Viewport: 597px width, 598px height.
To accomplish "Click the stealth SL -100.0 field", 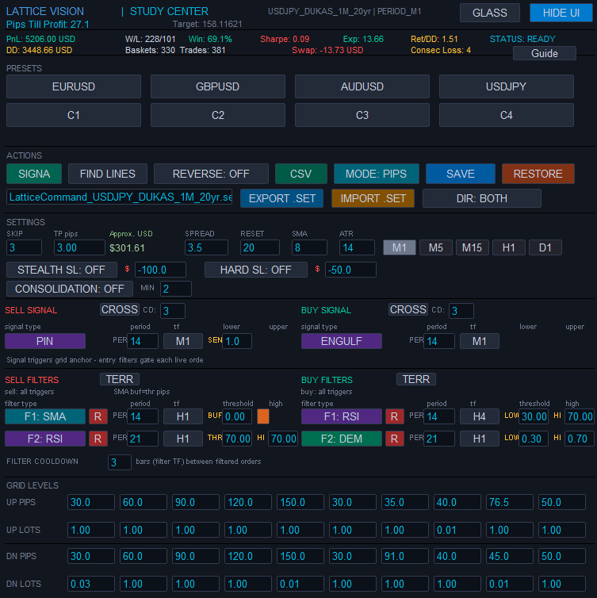I will coord(160,270).
